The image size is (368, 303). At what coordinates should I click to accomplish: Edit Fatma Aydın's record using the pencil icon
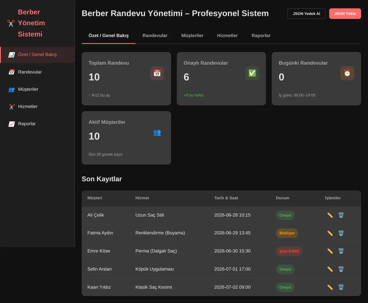(x=330, y=233)
